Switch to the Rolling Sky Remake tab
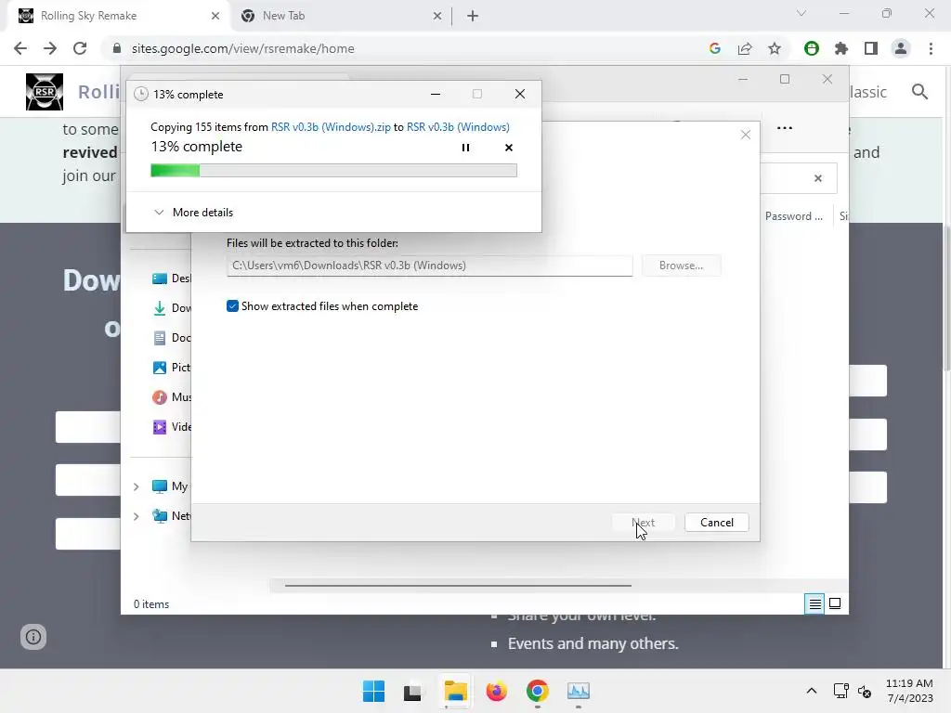This screenshot has width=951, height=713. point(119,16)
